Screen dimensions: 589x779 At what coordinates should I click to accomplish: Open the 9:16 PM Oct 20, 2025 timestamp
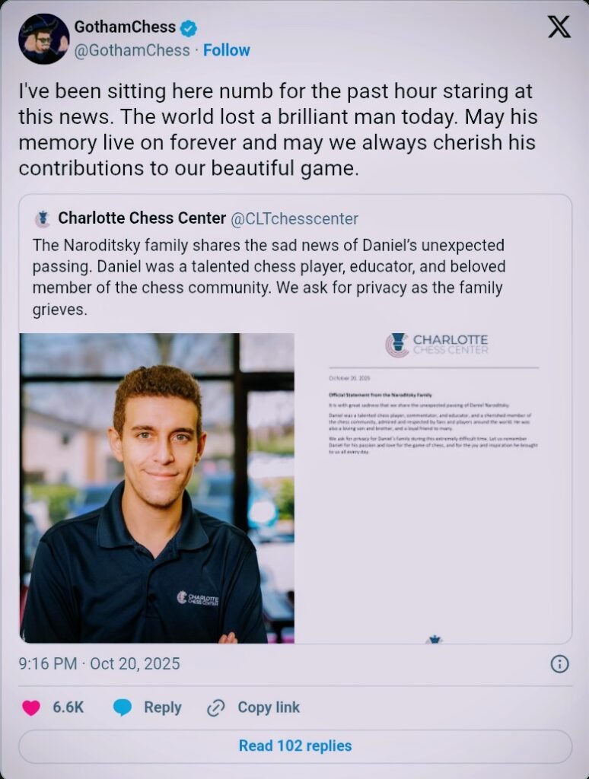[x=99, y=663]
